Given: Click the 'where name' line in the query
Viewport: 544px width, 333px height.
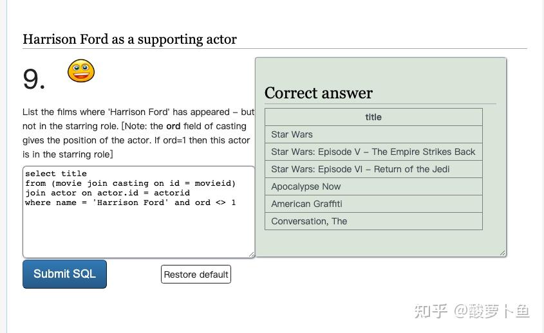Looking at the screenshot, I should 130,203.
